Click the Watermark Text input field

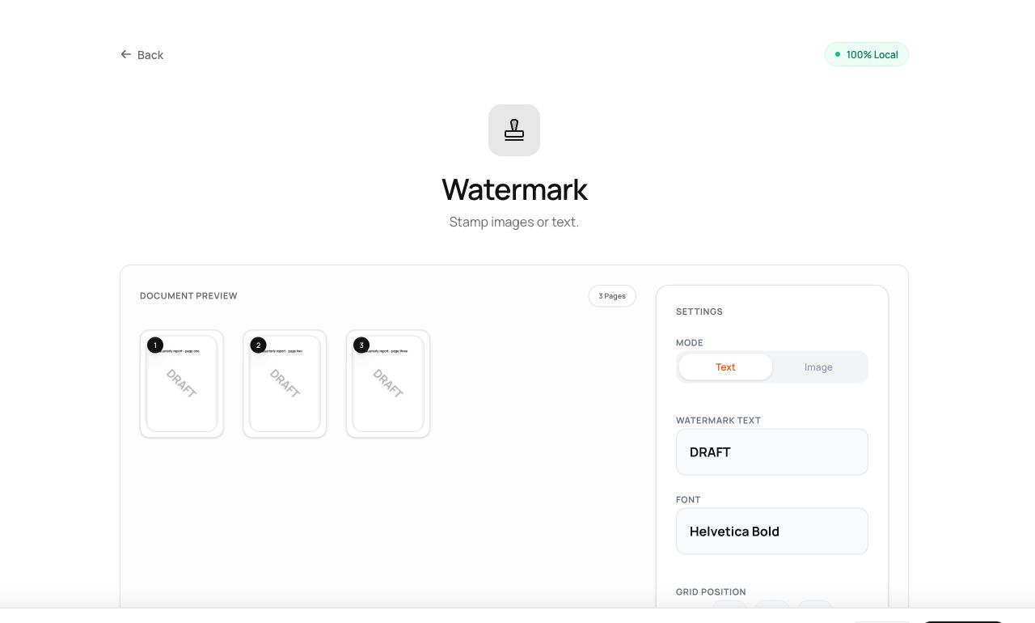[x=772, y=452]
